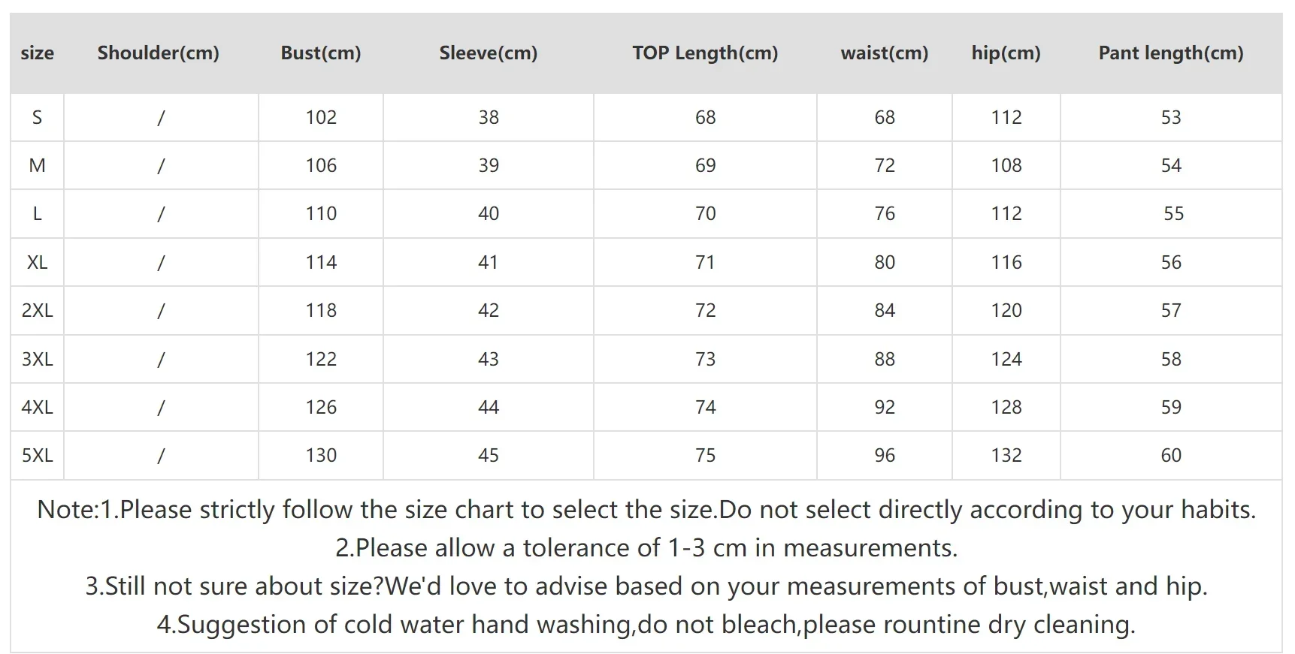Click bust value 122 in 3XL row
Viewport: 1295px width, 654px height.
(x=321, y=360)
